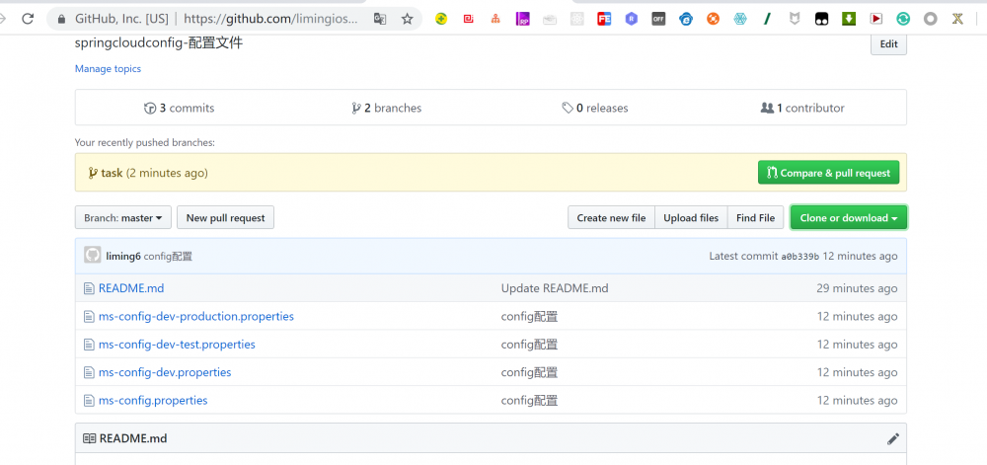Open the teal geometric web extension icon
Image resolution: width=987 pixels, height=465 pixels.
click(740, 19)
